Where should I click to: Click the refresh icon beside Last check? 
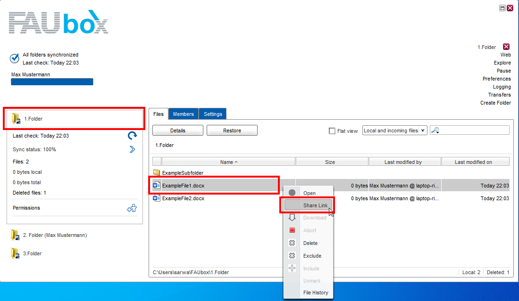coord(133,136)
